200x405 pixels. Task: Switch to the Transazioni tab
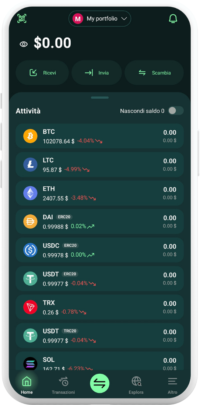tap(63, 385)
